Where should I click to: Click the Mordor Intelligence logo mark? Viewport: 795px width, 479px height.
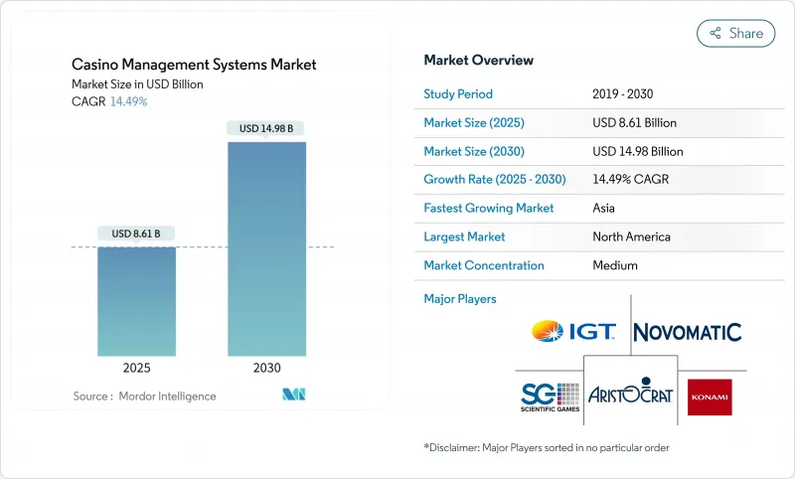(294, 396)
